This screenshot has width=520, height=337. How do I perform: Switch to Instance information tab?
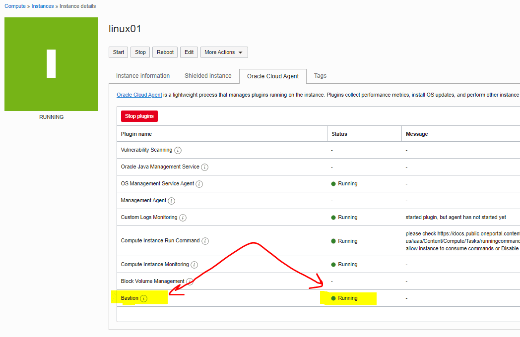pos(143,76)
